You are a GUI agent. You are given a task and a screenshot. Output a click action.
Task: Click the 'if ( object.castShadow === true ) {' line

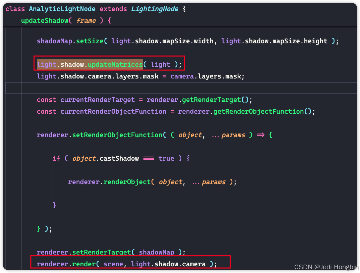(x=121, y=159)
